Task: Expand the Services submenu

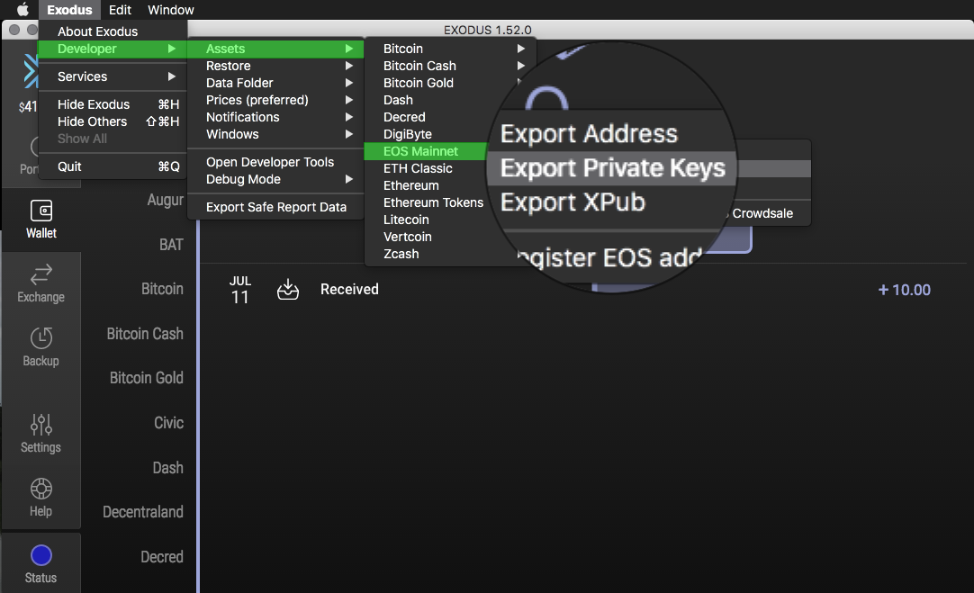Action: pos(113,76)
